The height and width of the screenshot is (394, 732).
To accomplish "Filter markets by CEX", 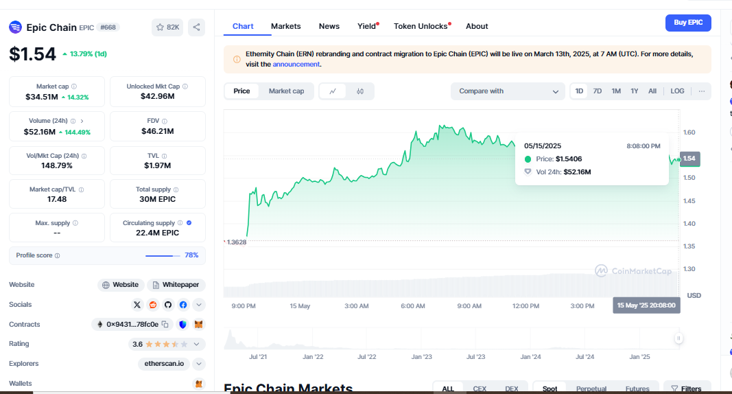I will tap(480, 389).
